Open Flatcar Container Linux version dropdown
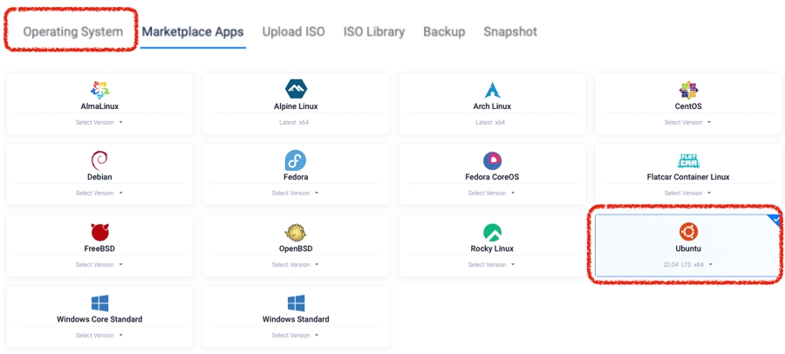 [x=688, y=193]
